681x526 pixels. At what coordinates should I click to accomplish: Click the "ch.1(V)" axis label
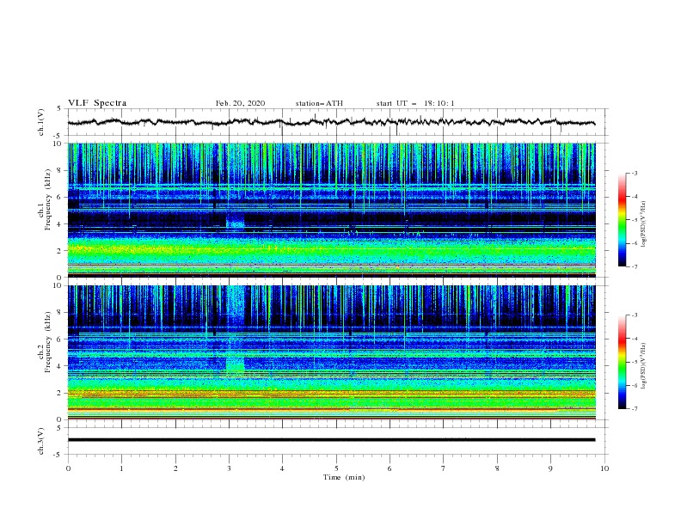(x=41, y=122)
